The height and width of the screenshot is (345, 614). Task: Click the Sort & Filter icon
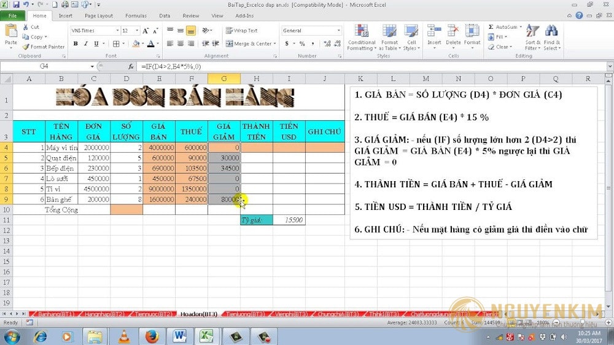(x=532, y=37)
